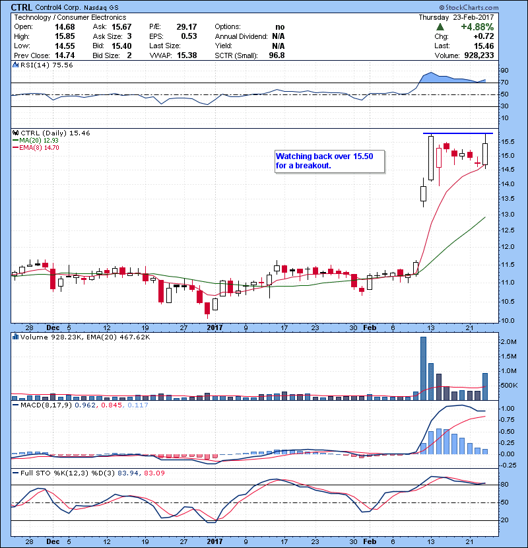The image size is (528, 548).
Task: Click the Prev Close value 14.74
Action: (x=65, y=55)
